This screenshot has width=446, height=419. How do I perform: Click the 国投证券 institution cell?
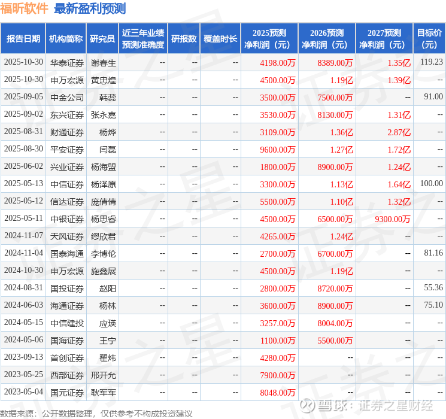[x=67, y=289]
